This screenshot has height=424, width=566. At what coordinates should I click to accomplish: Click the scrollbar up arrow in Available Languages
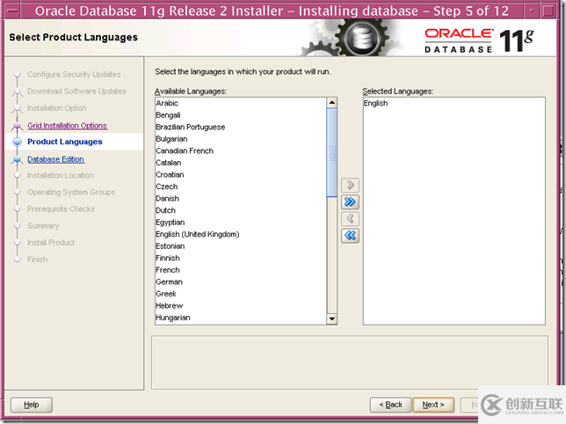[x=331, y=103]
